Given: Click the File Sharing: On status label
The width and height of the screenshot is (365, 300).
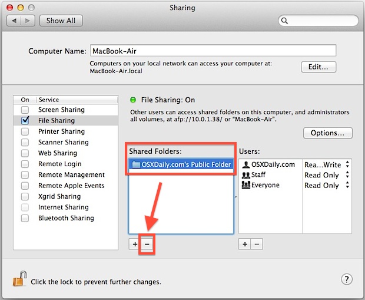Looking at the screenshot, I should [168, 100].
